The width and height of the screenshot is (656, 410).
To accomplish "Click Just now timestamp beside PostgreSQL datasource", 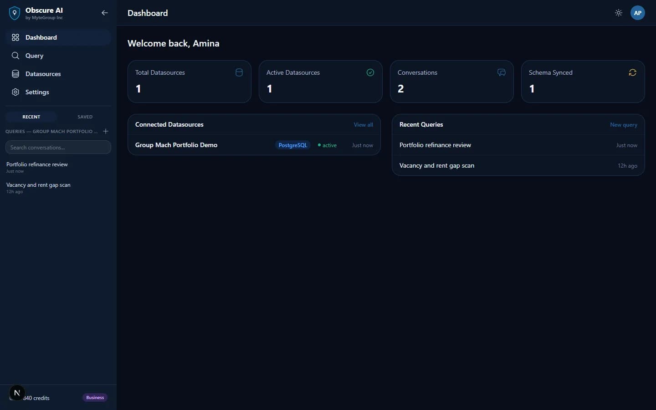I will [x=363, y=145].
